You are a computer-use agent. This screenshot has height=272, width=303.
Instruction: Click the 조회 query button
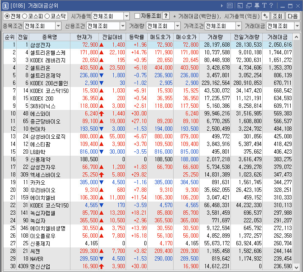pos(277,16)
